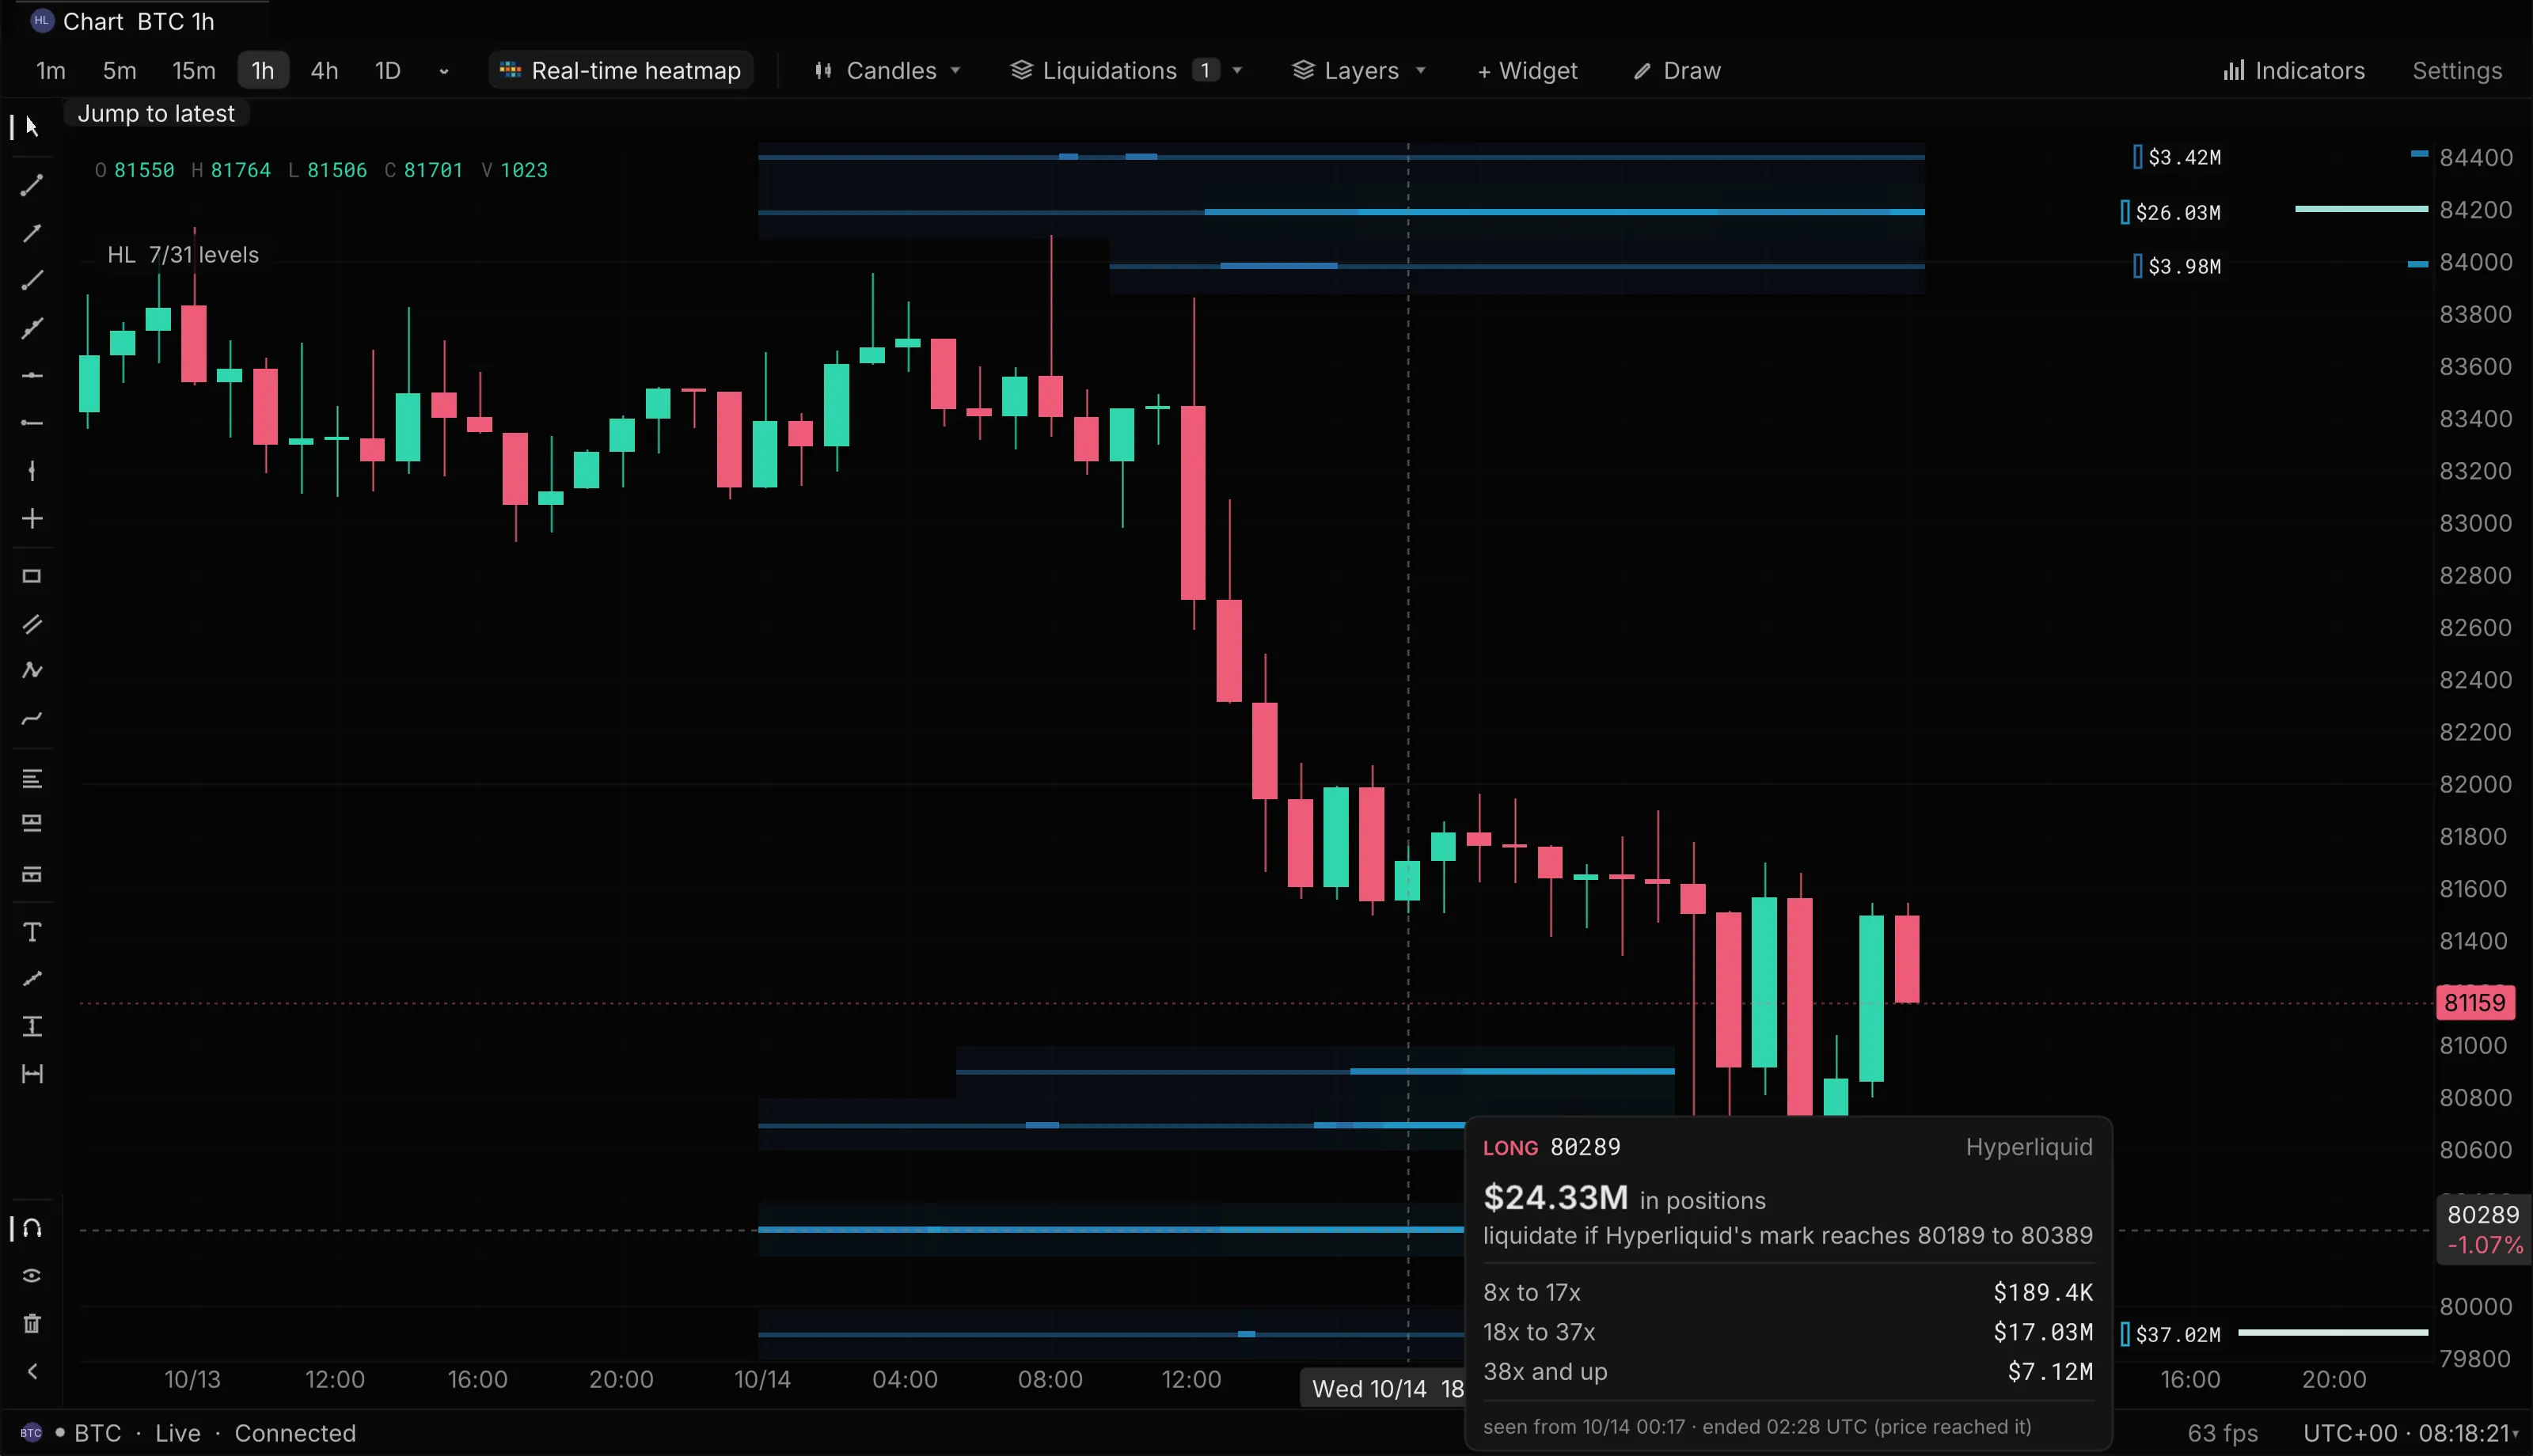Select the vertical price range measure tool
This screenshot has height=1456, width=2533.
point(32,1027)
